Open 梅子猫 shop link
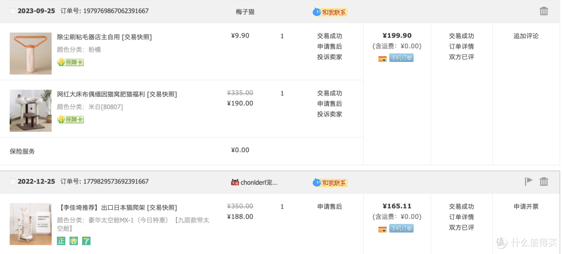This screenshot has height=254, width=562. click(x=245, y=12)
